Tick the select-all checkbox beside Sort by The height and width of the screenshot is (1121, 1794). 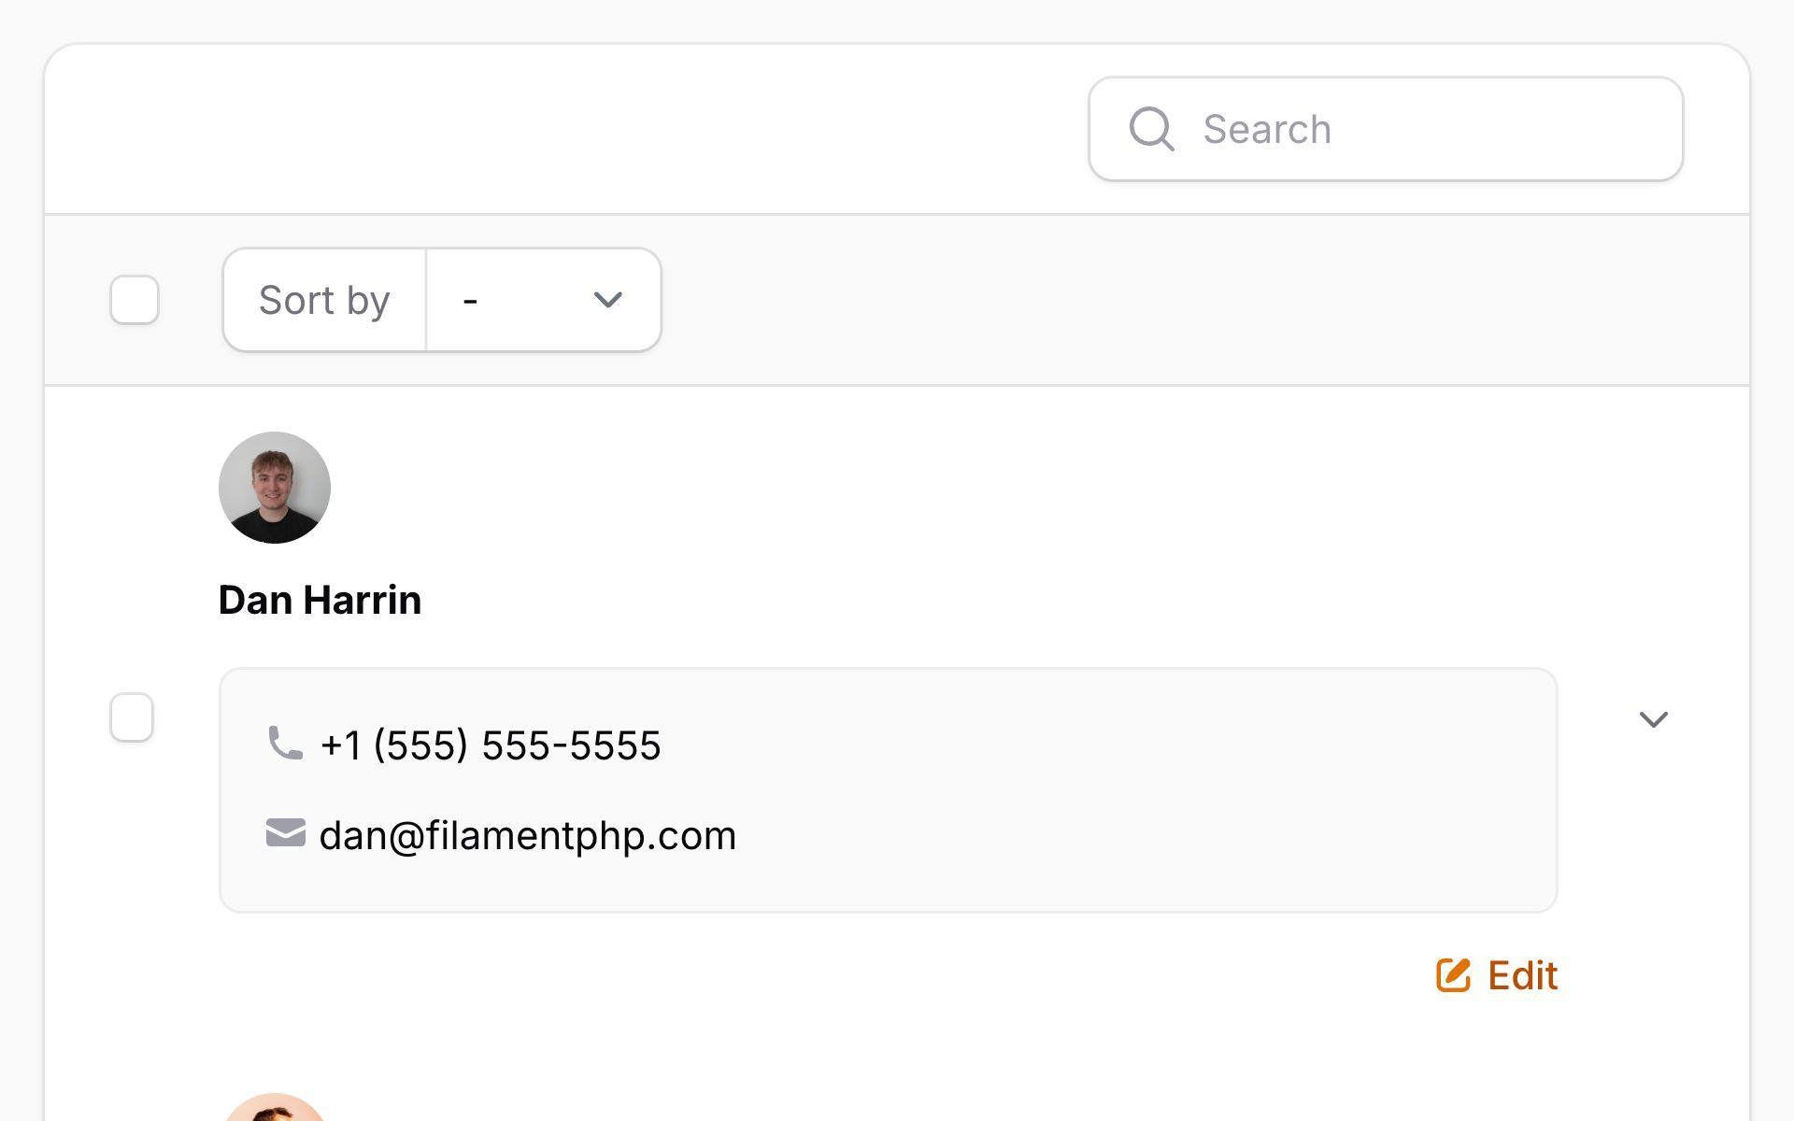point(135,300)
